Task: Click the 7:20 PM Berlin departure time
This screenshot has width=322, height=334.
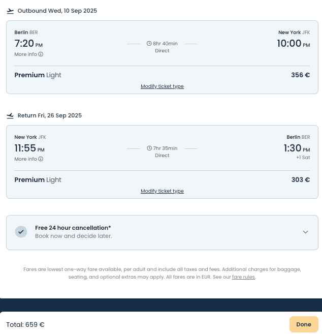Action: (x=28, y=44)
